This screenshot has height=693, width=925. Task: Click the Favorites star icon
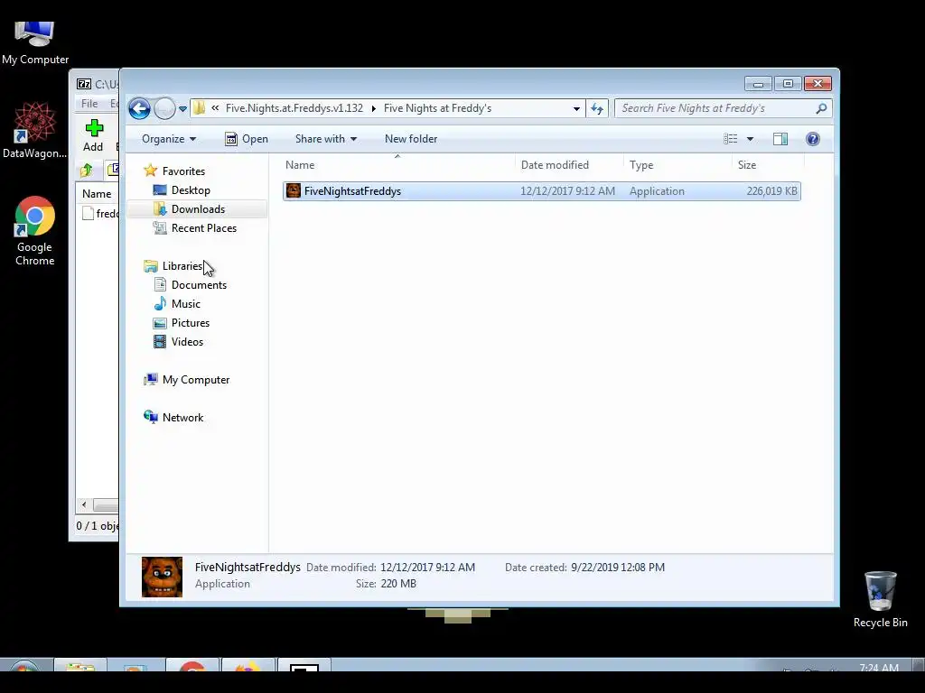151,171
